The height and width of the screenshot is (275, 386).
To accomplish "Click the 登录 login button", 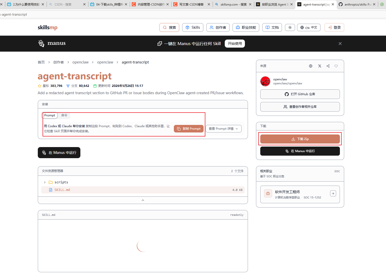I will tap(334, 27).
